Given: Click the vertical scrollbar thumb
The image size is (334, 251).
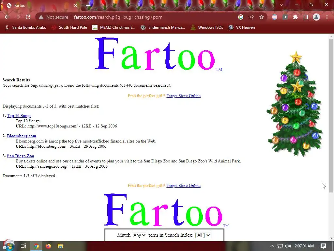Looking at the screenshot, I should pos(331,115).
